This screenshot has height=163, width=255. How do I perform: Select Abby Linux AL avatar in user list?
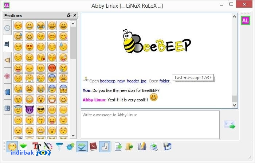click(246, 20)
